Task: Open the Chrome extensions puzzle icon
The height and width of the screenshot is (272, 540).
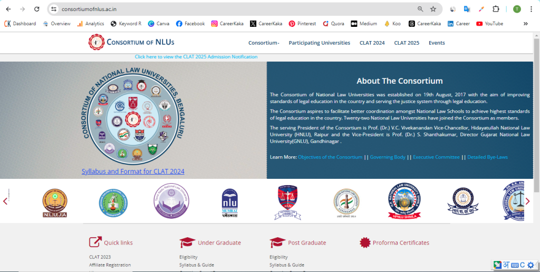Action: click(496, 9)
